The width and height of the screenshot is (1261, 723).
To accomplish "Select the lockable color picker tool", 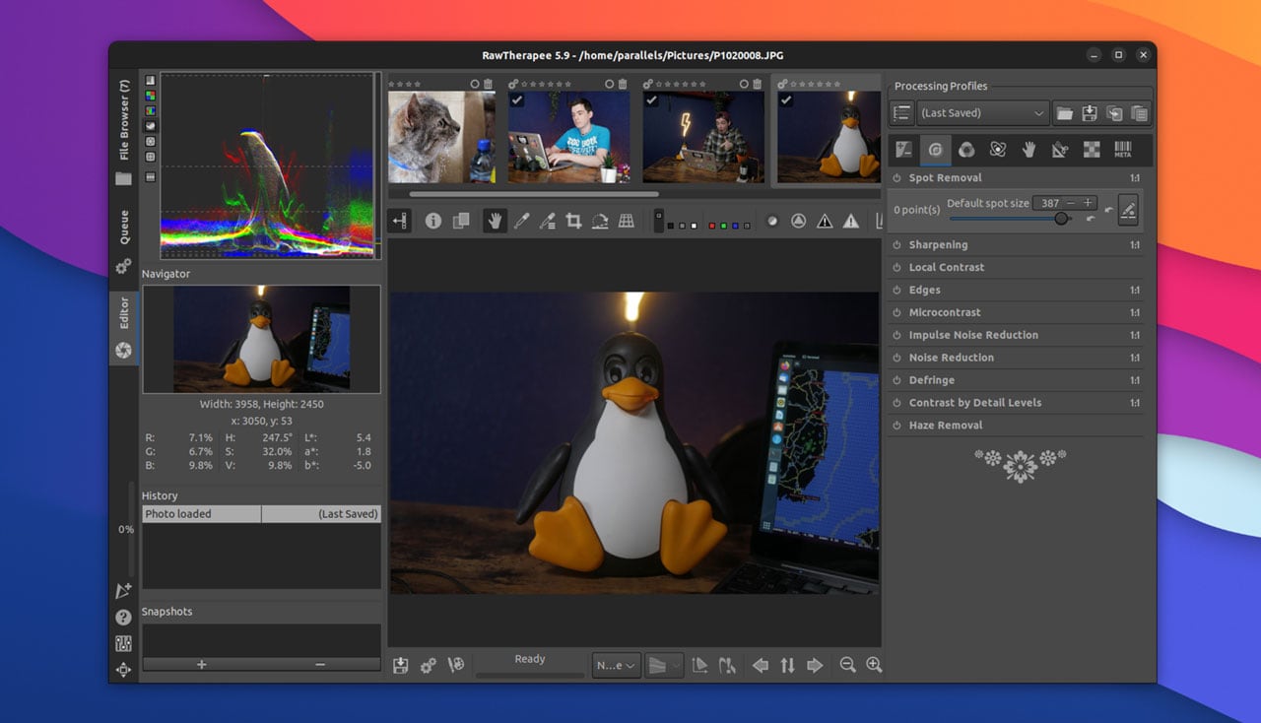I will tap(547, 222).
